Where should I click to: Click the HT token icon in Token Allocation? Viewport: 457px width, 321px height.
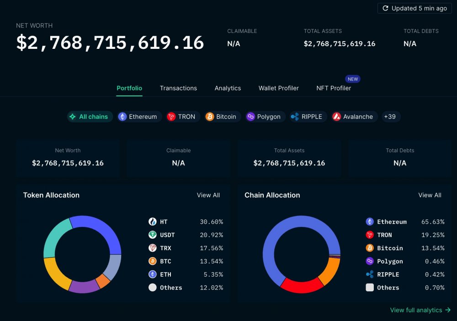[x=153, y=221]
